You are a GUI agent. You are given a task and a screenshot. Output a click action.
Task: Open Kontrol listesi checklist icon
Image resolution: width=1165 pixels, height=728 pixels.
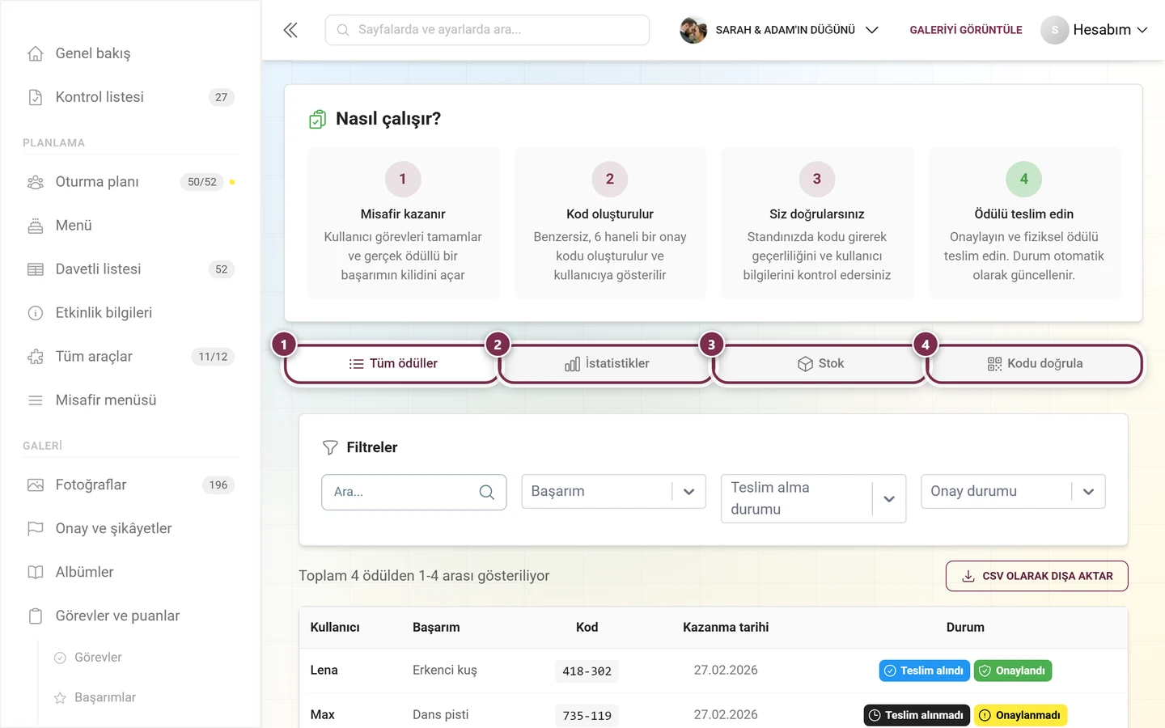click(36, 97)
